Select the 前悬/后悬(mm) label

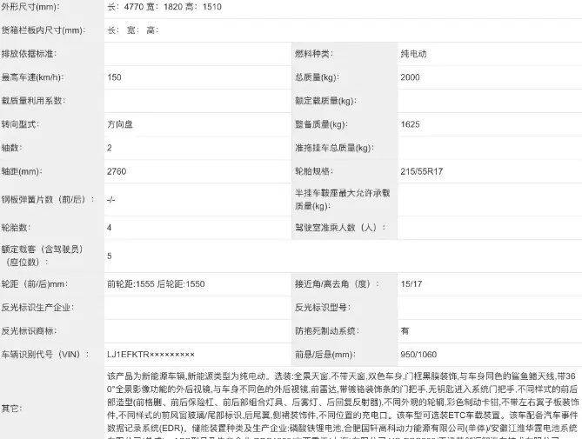[x=325, y=355]
